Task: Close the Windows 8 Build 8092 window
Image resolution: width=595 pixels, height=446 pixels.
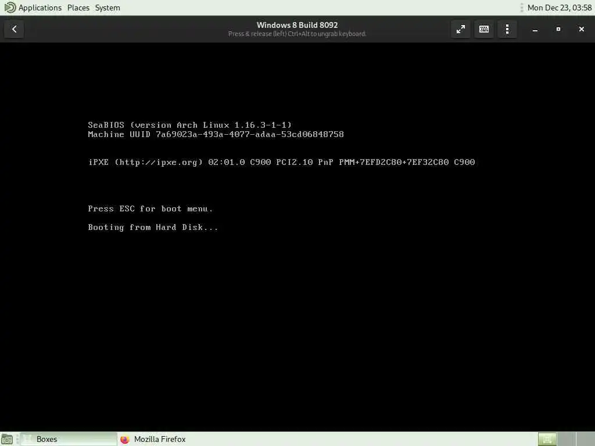Action: point(581,29)
